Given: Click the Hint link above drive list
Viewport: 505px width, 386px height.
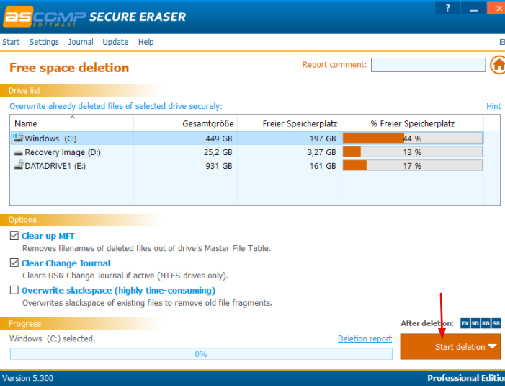Looking at the screenshot, I should pos(493,106).
